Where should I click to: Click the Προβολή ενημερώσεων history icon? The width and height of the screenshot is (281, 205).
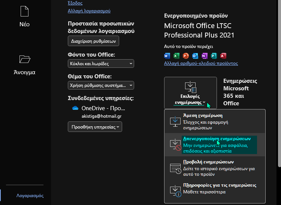pos(175,168)
